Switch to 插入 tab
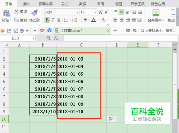 pyautogui.click(x=26, y=4)
